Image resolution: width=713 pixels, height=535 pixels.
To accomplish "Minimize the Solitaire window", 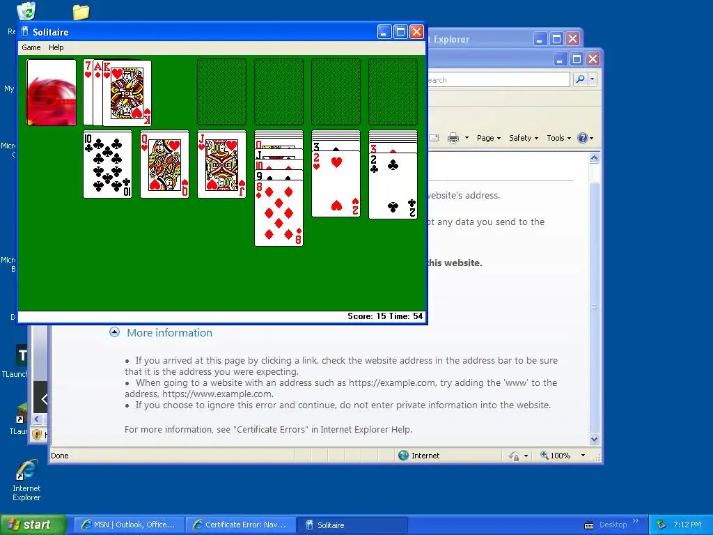I will [x=384, y=32].
